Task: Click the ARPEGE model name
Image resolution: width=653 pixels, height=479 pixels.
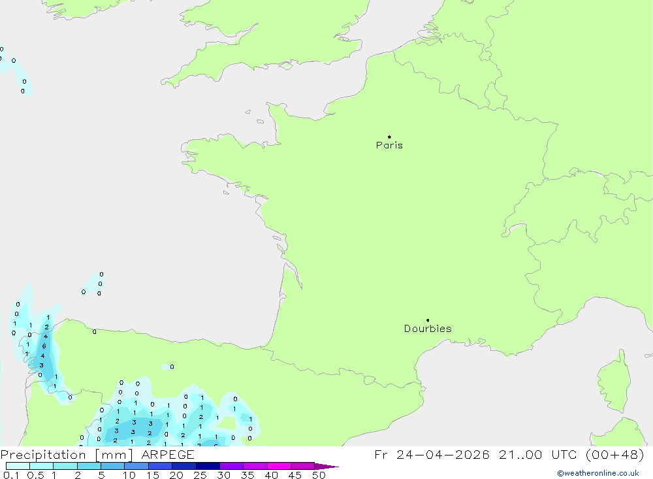Action: [x=167, y=454]
